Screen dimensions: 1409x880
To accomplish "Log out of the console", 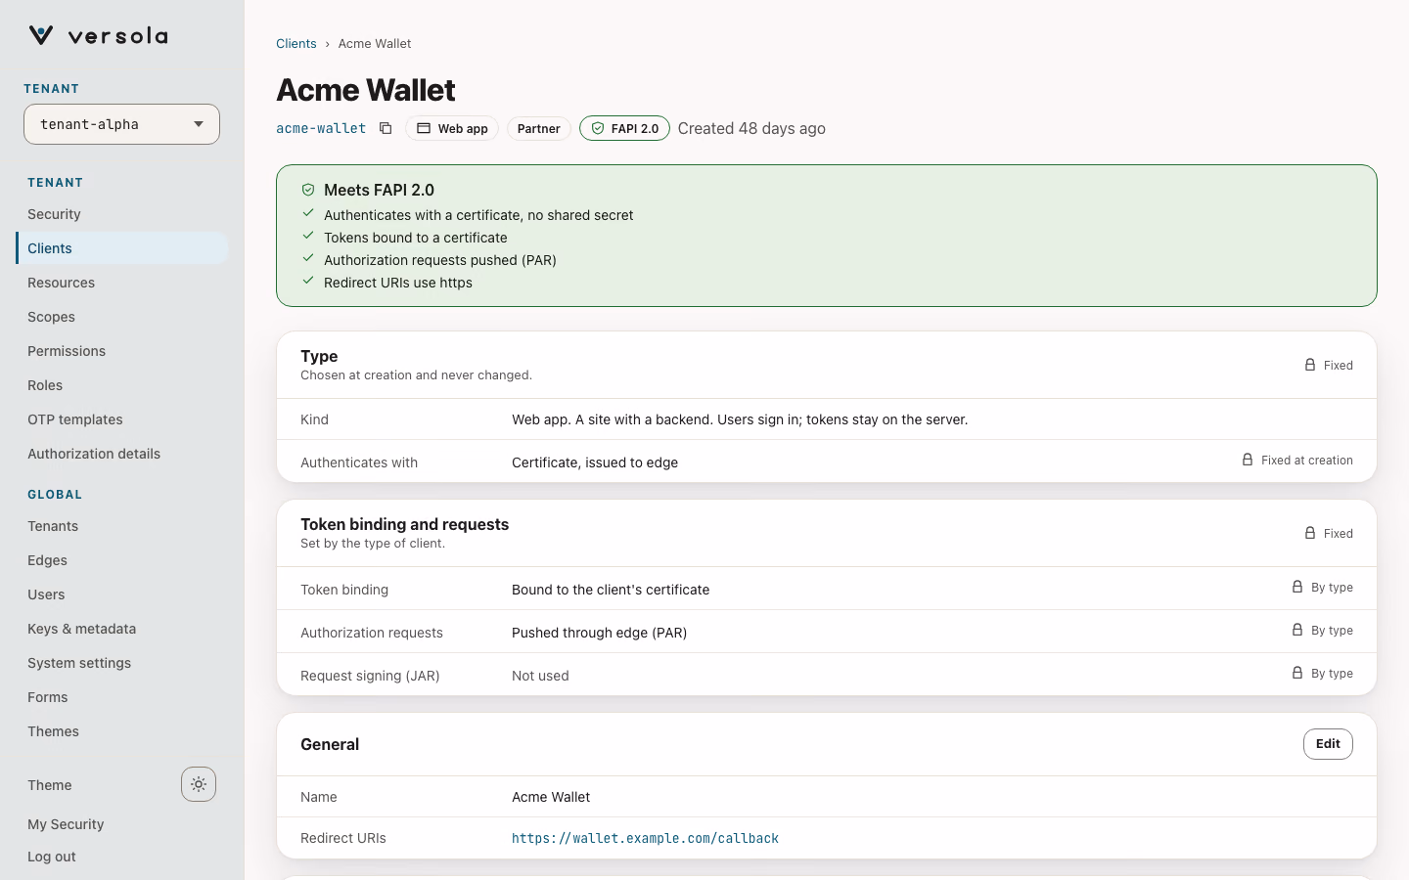I will (x=52, y=857).
